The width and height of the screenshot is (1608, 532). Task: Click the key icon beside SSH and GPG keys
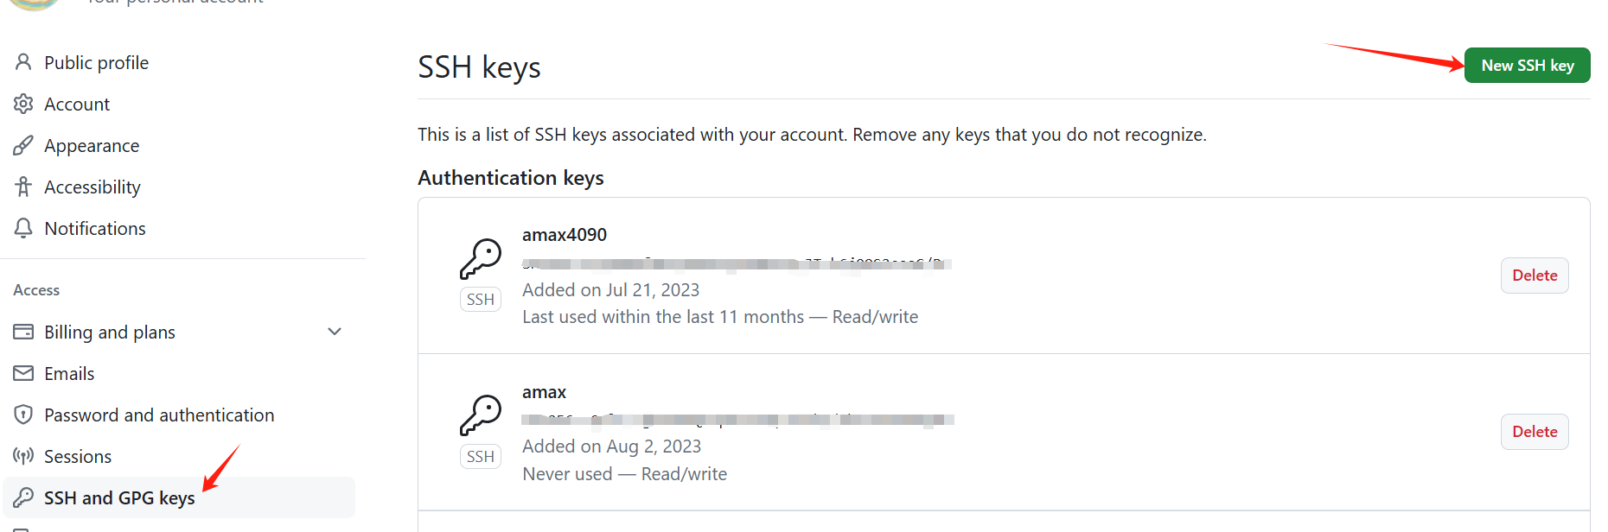pos(23,497)
